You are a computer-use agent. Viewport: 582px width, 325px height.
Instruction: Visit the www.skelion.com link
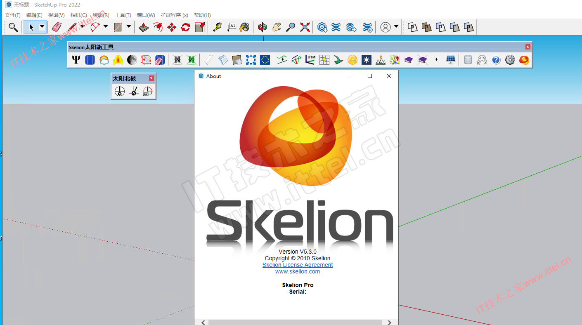298,271
